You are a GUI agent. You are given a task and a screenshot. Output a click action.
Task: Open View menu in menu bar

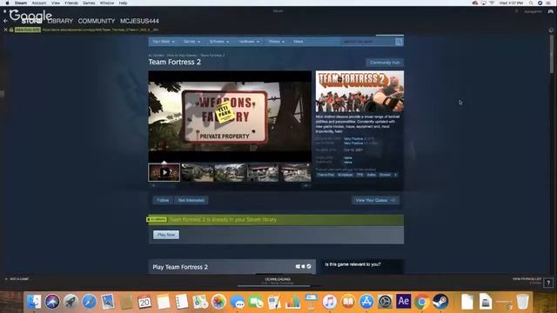point(56,3)
